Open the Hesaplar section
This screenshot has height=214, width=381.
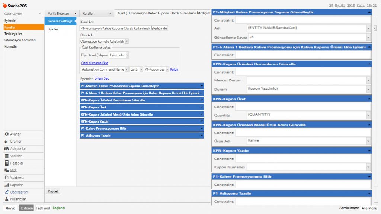[x=16, y=163]
